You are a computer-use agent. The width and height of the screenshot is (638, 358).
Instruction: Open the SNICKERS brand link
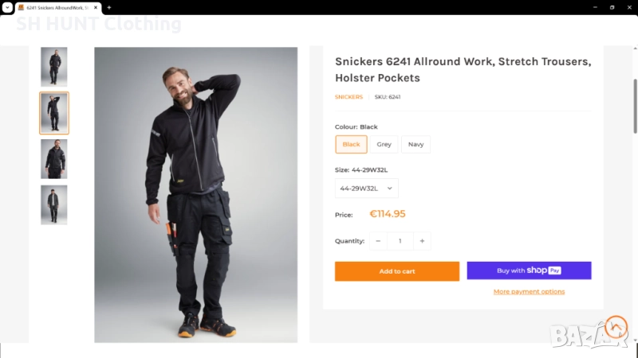[x=349, y=97]
